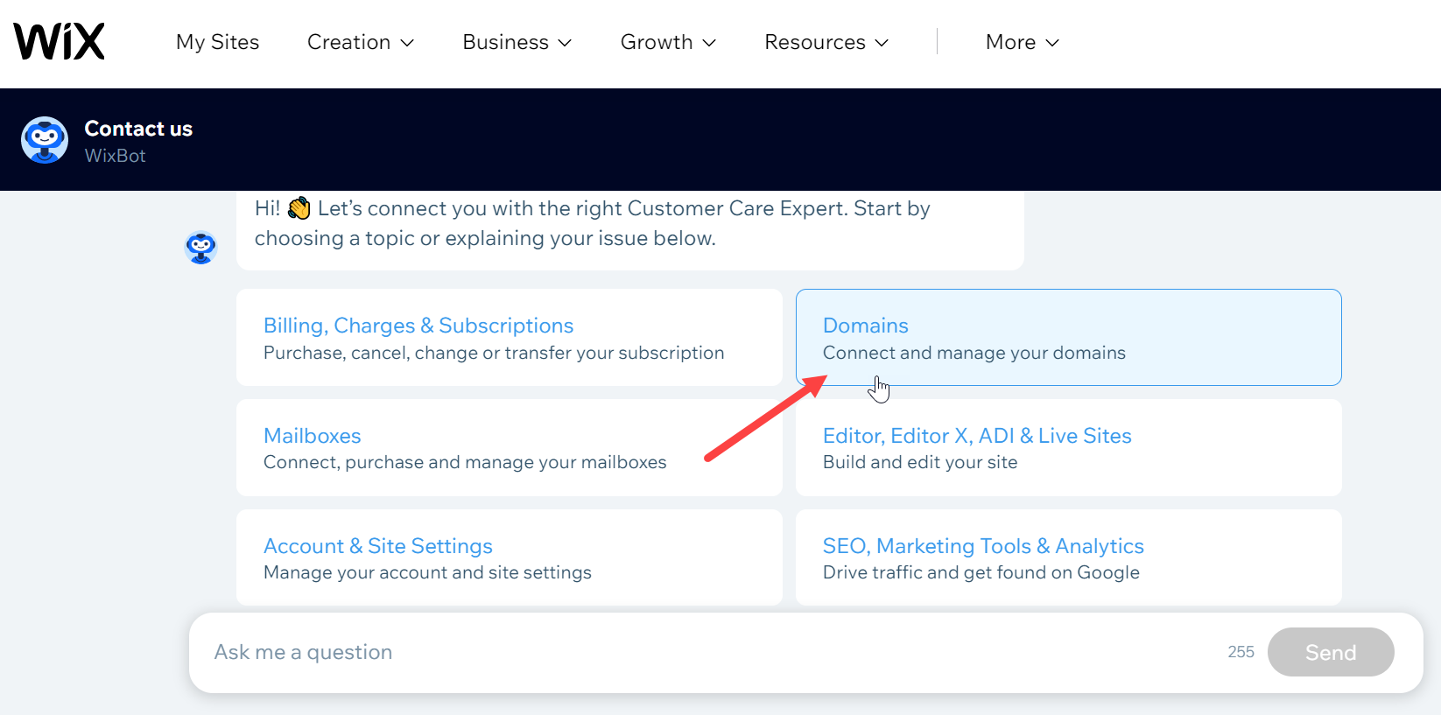
Task: Expand the Resources dropdown menu
Action: 827,42
